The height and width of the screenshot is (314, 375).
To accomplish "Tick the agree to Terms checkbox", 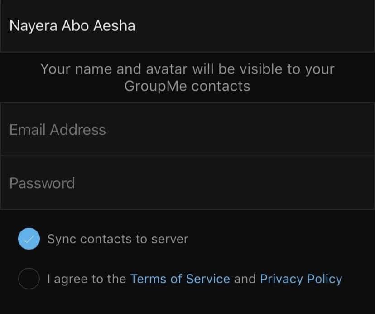I will (29, 278).
